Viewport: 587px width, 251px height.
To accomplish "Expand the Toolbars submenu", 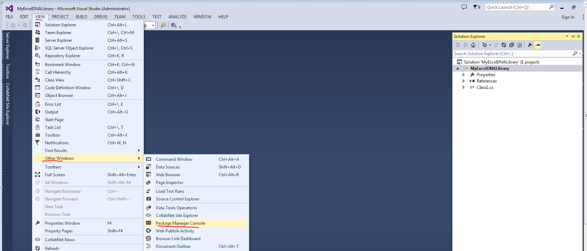I will pyautogui.click(x=88, y=167).
